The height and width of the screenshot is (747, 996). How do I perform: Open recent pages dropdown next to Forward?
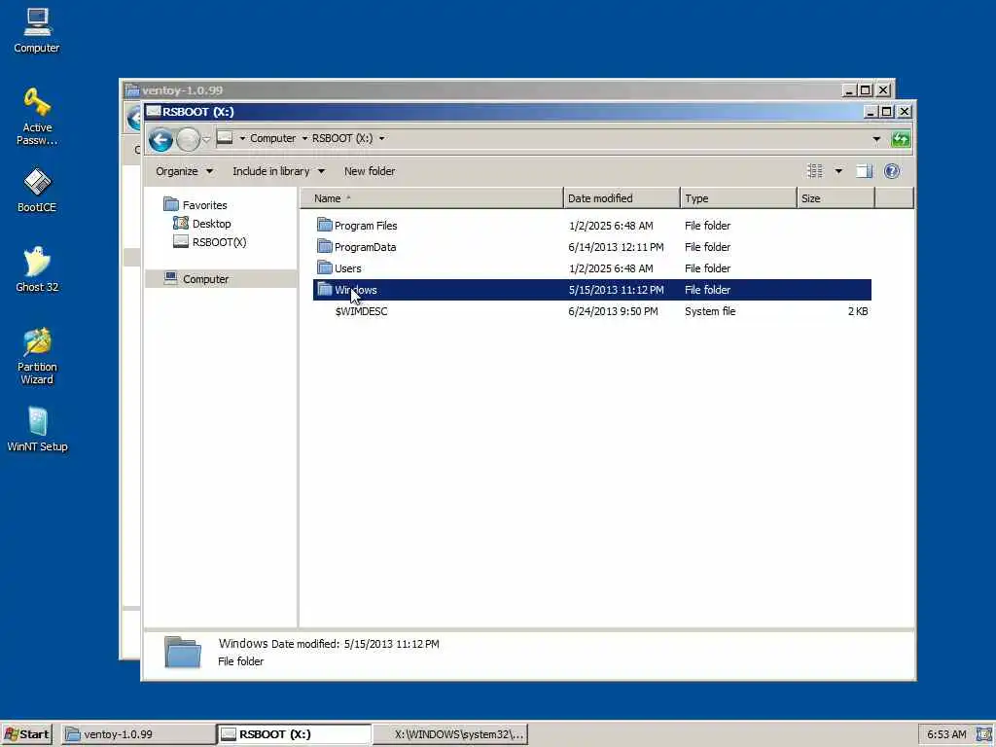206,139
